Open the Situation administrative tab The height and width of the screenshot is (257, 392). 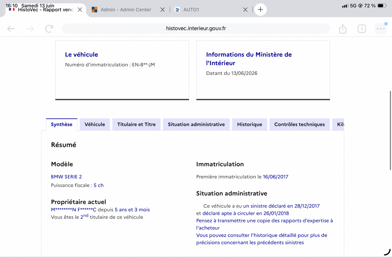pyautogui.click(x=196, y=124)
